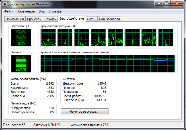
Task: Click the physical memory usage history graph
Action: pyautogui.click(x=108, y=64)
